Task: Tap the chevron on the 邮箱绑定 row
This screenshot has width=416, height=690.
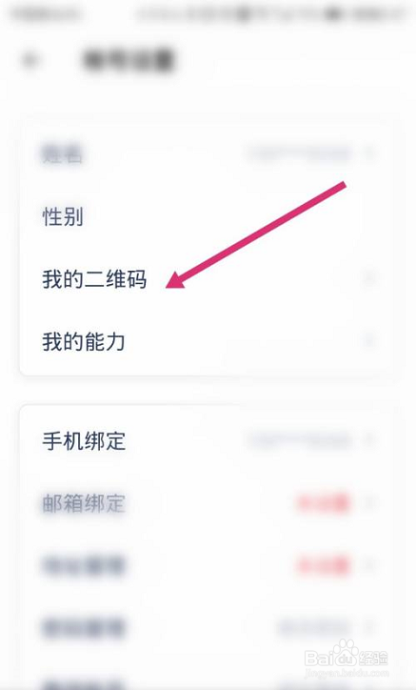Action: click(370, 503)
